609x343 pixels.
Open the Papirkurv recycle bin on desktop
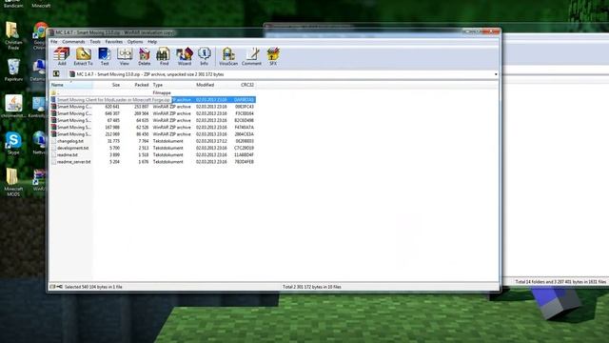[13, 70]
